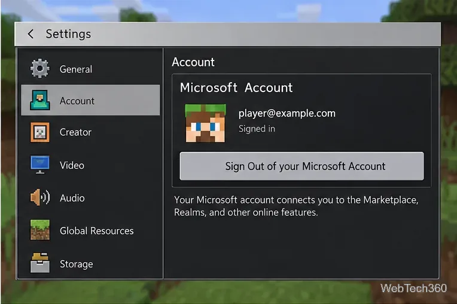Image resolution: width=457 pixels, height=304 pixels.
Task: Open the Storage settings section
Action: (x=90, y=264)
